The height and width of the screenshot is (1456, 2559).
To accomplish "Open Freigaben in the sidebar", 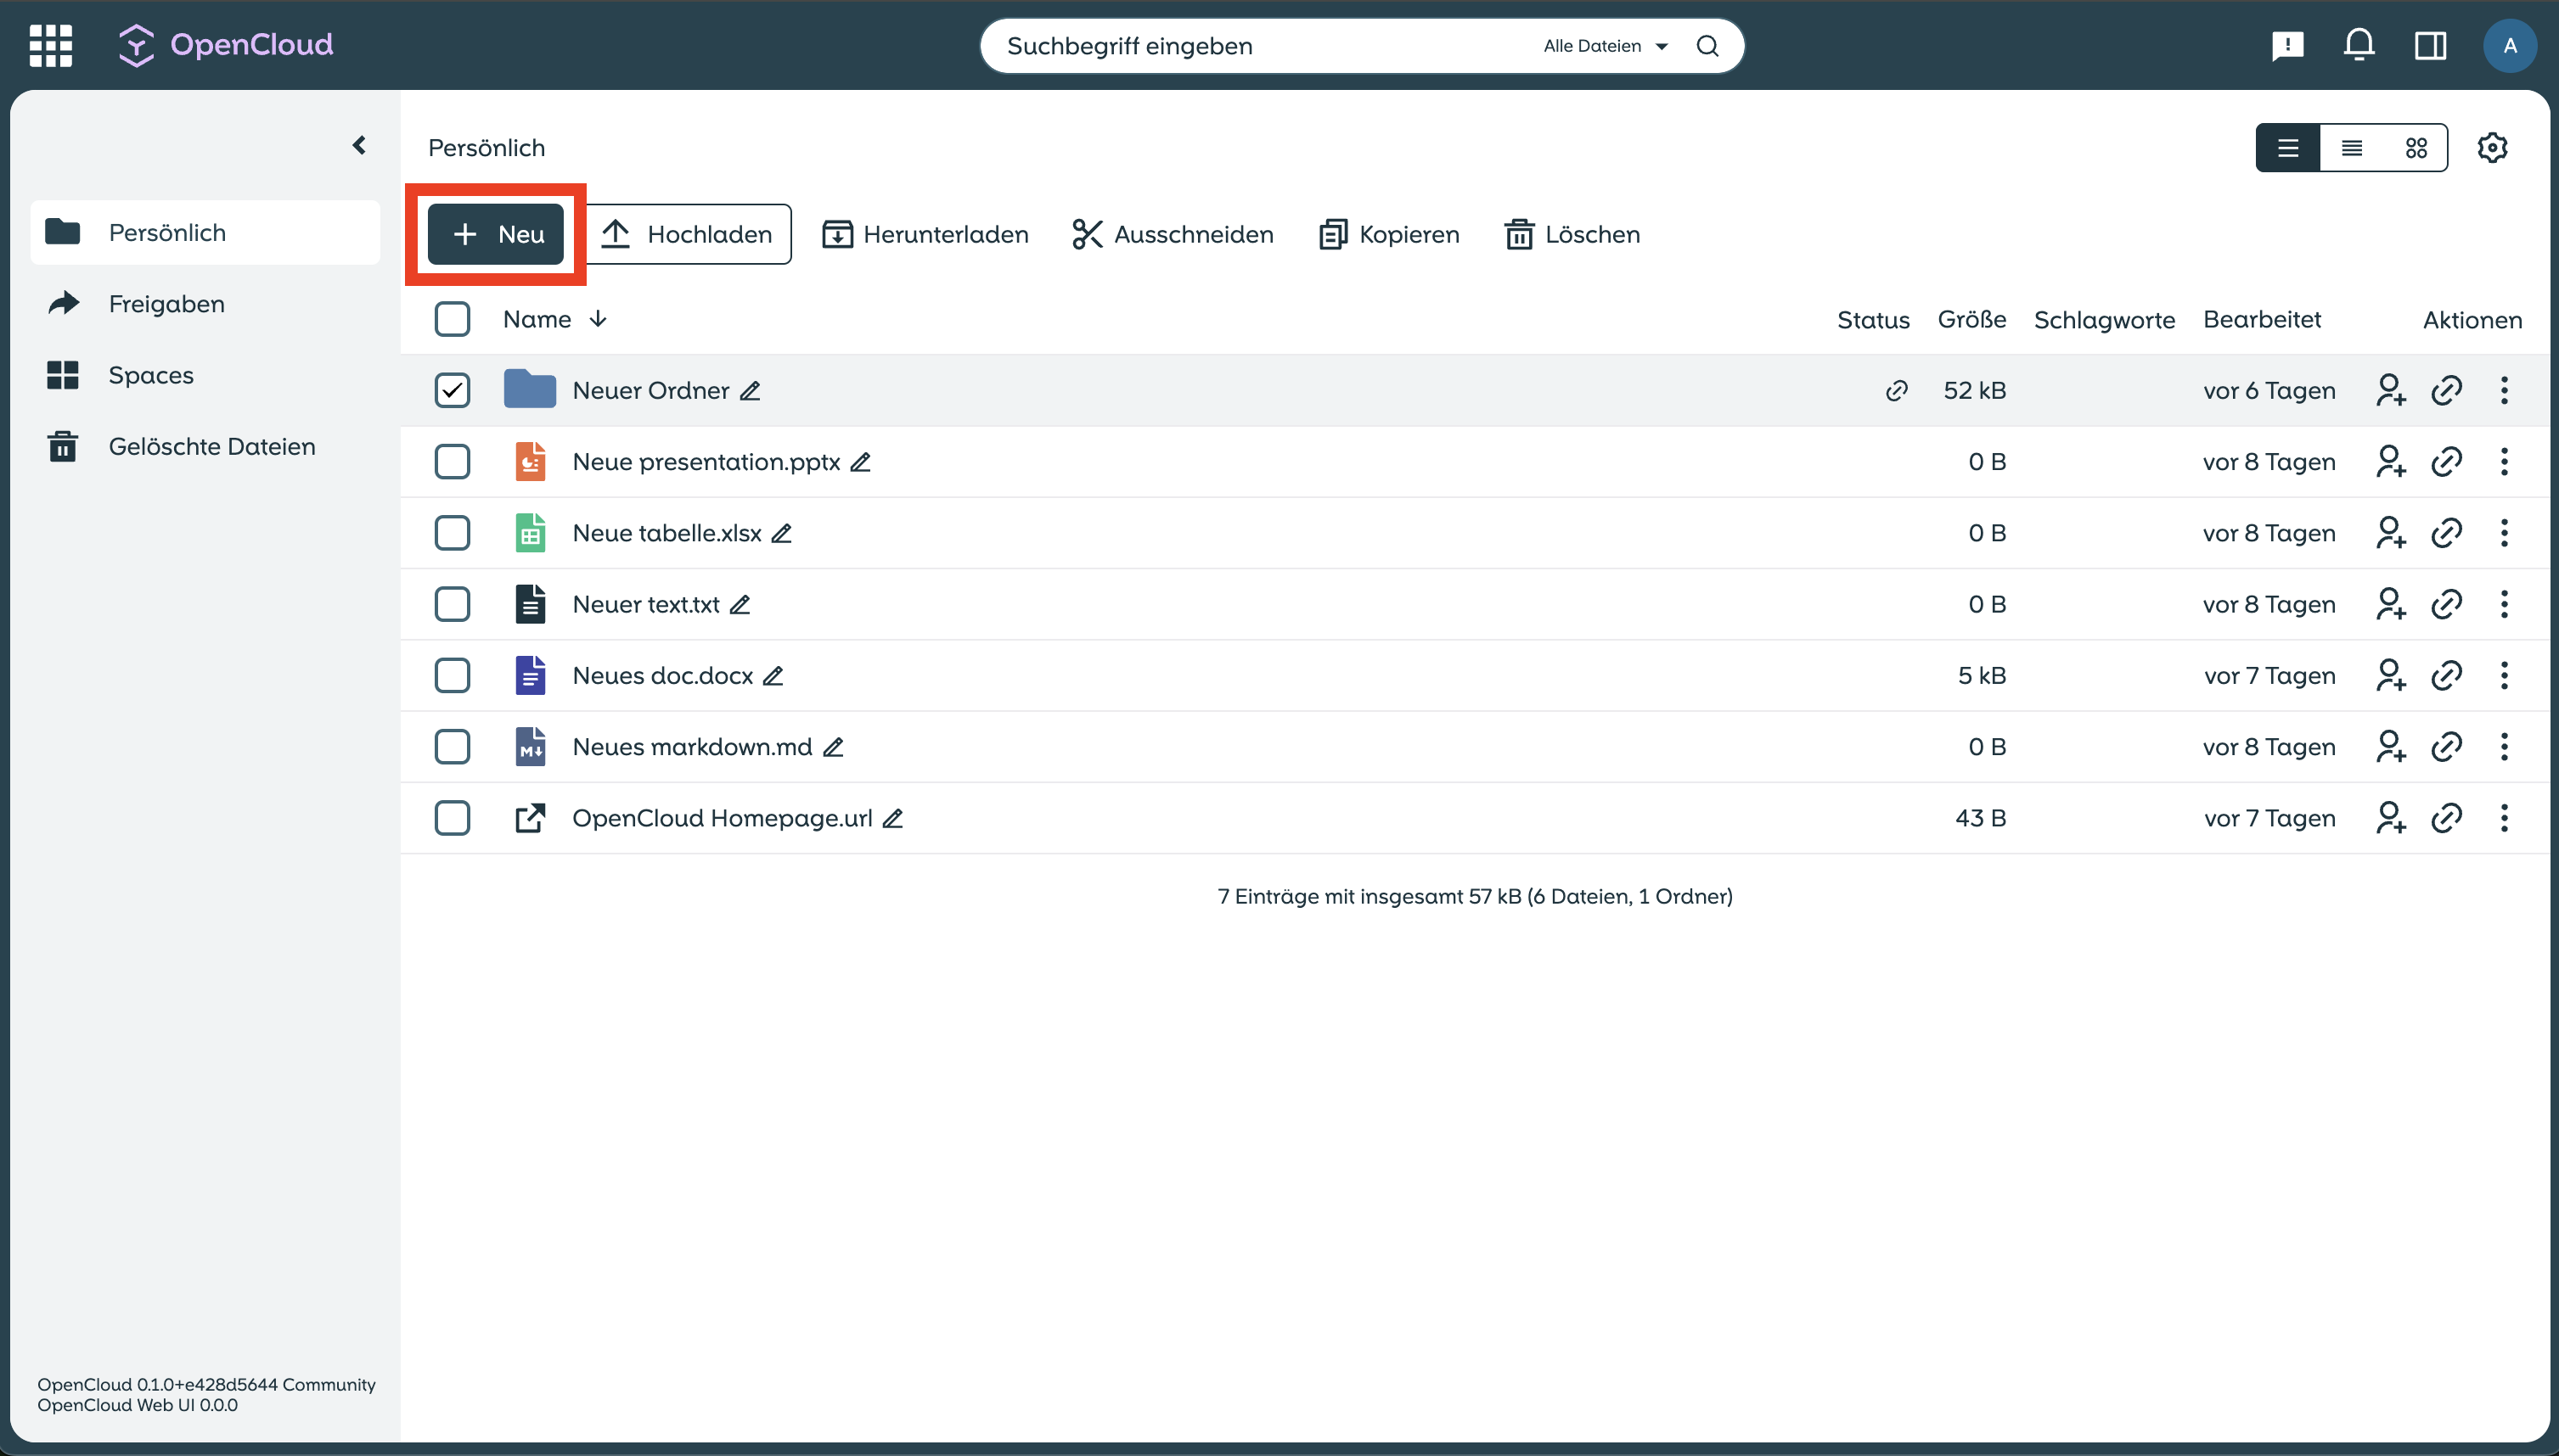I will [205, 304].
